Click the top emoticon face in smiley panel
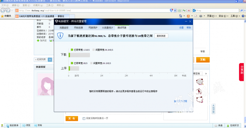This screenshot has height=128, width=246. coord(200,82)
